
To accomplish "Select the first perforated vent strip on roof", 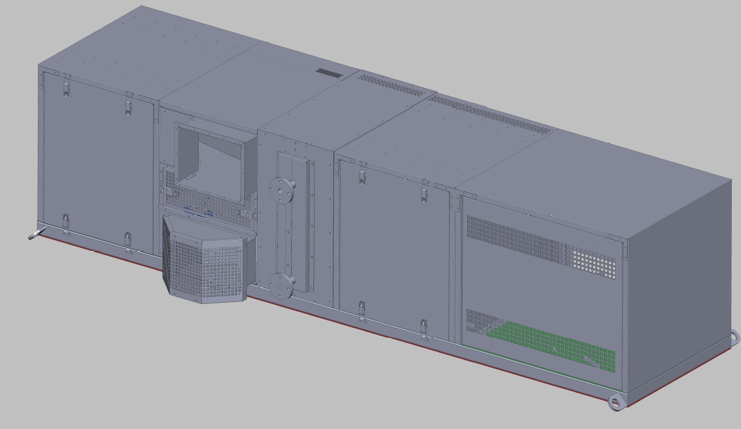I will (x=389, y=86).
